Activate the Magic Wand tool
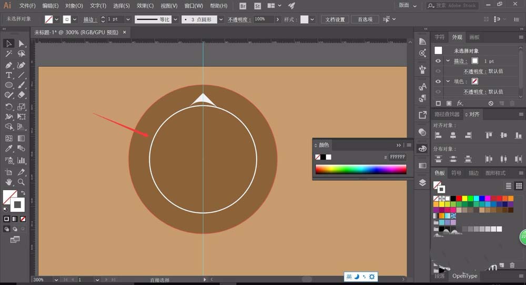This screenshot has height=285, width=526. 9,54
